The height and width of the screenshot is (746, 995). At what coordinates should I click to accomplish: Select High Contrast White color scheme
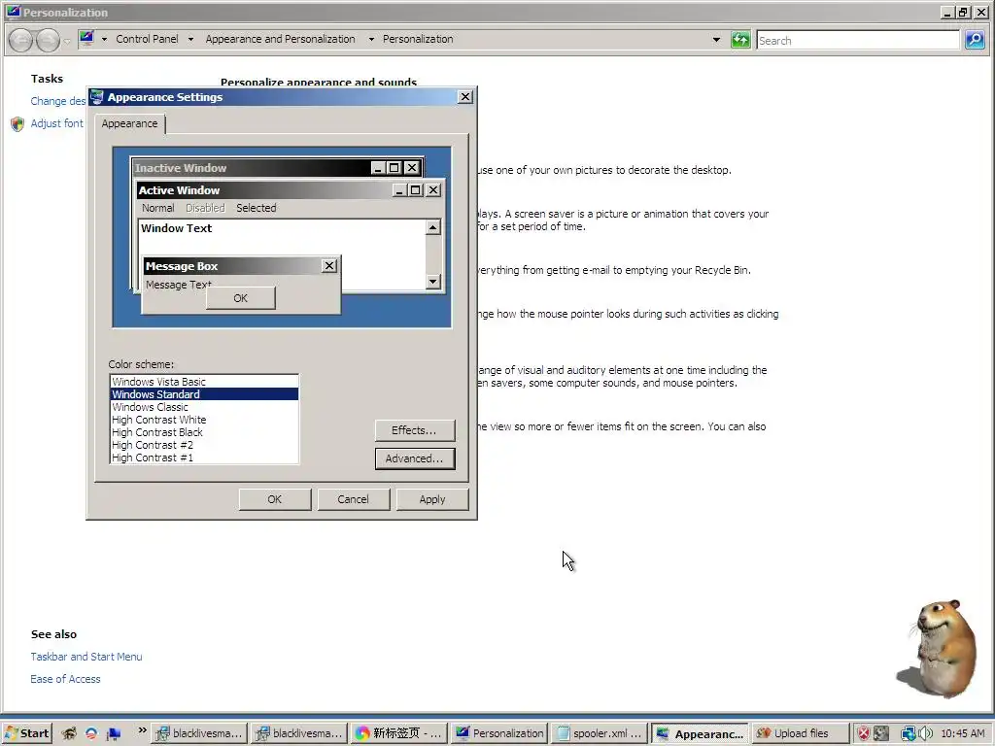(x=204, y=420)
